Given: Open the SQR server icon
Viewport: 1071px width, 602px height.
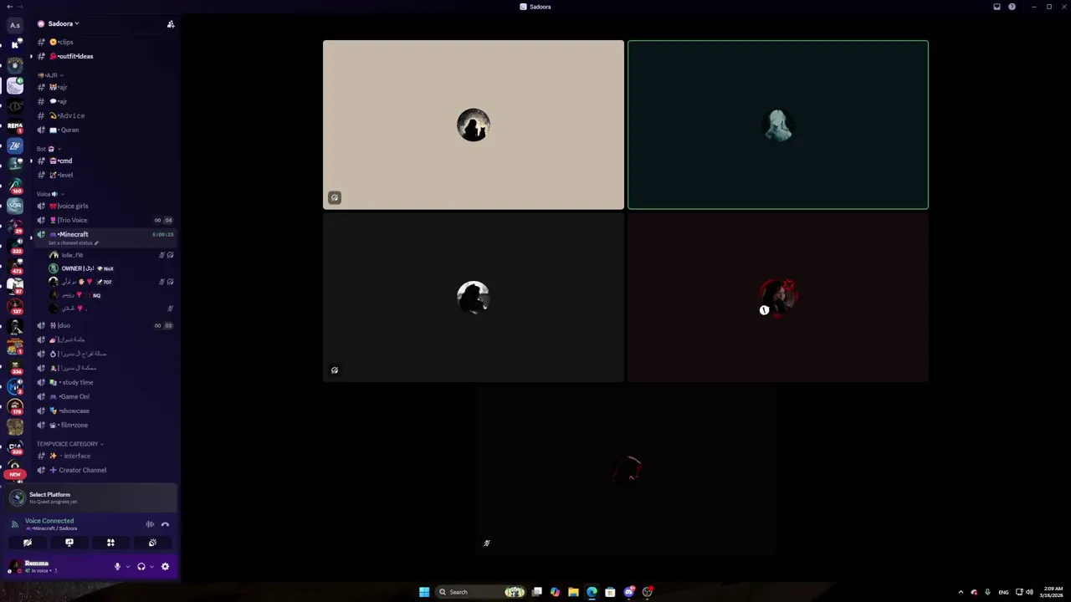Looking at the screenshot, I should coord(15,205).
